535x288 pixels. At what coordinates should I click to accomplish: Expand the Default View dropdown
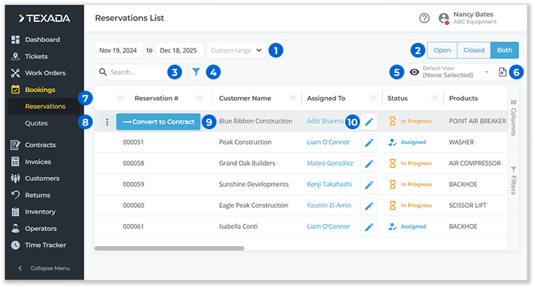(486, 72)
